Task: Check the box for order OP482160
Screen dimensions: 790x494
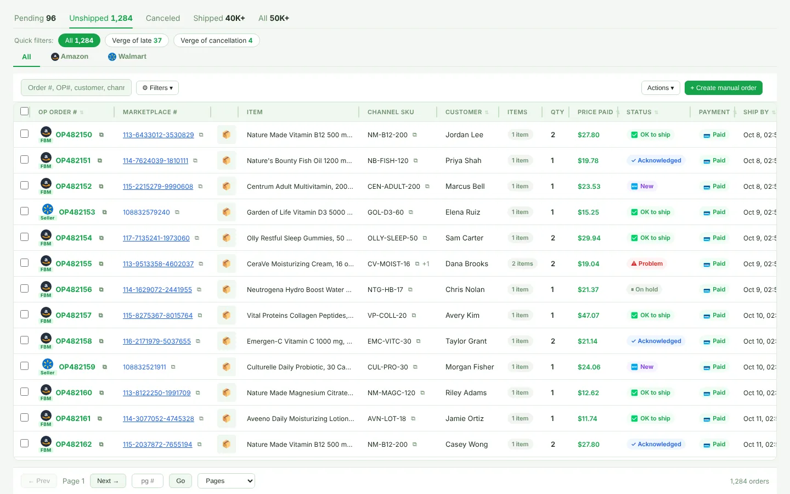Action: point(24,392)
